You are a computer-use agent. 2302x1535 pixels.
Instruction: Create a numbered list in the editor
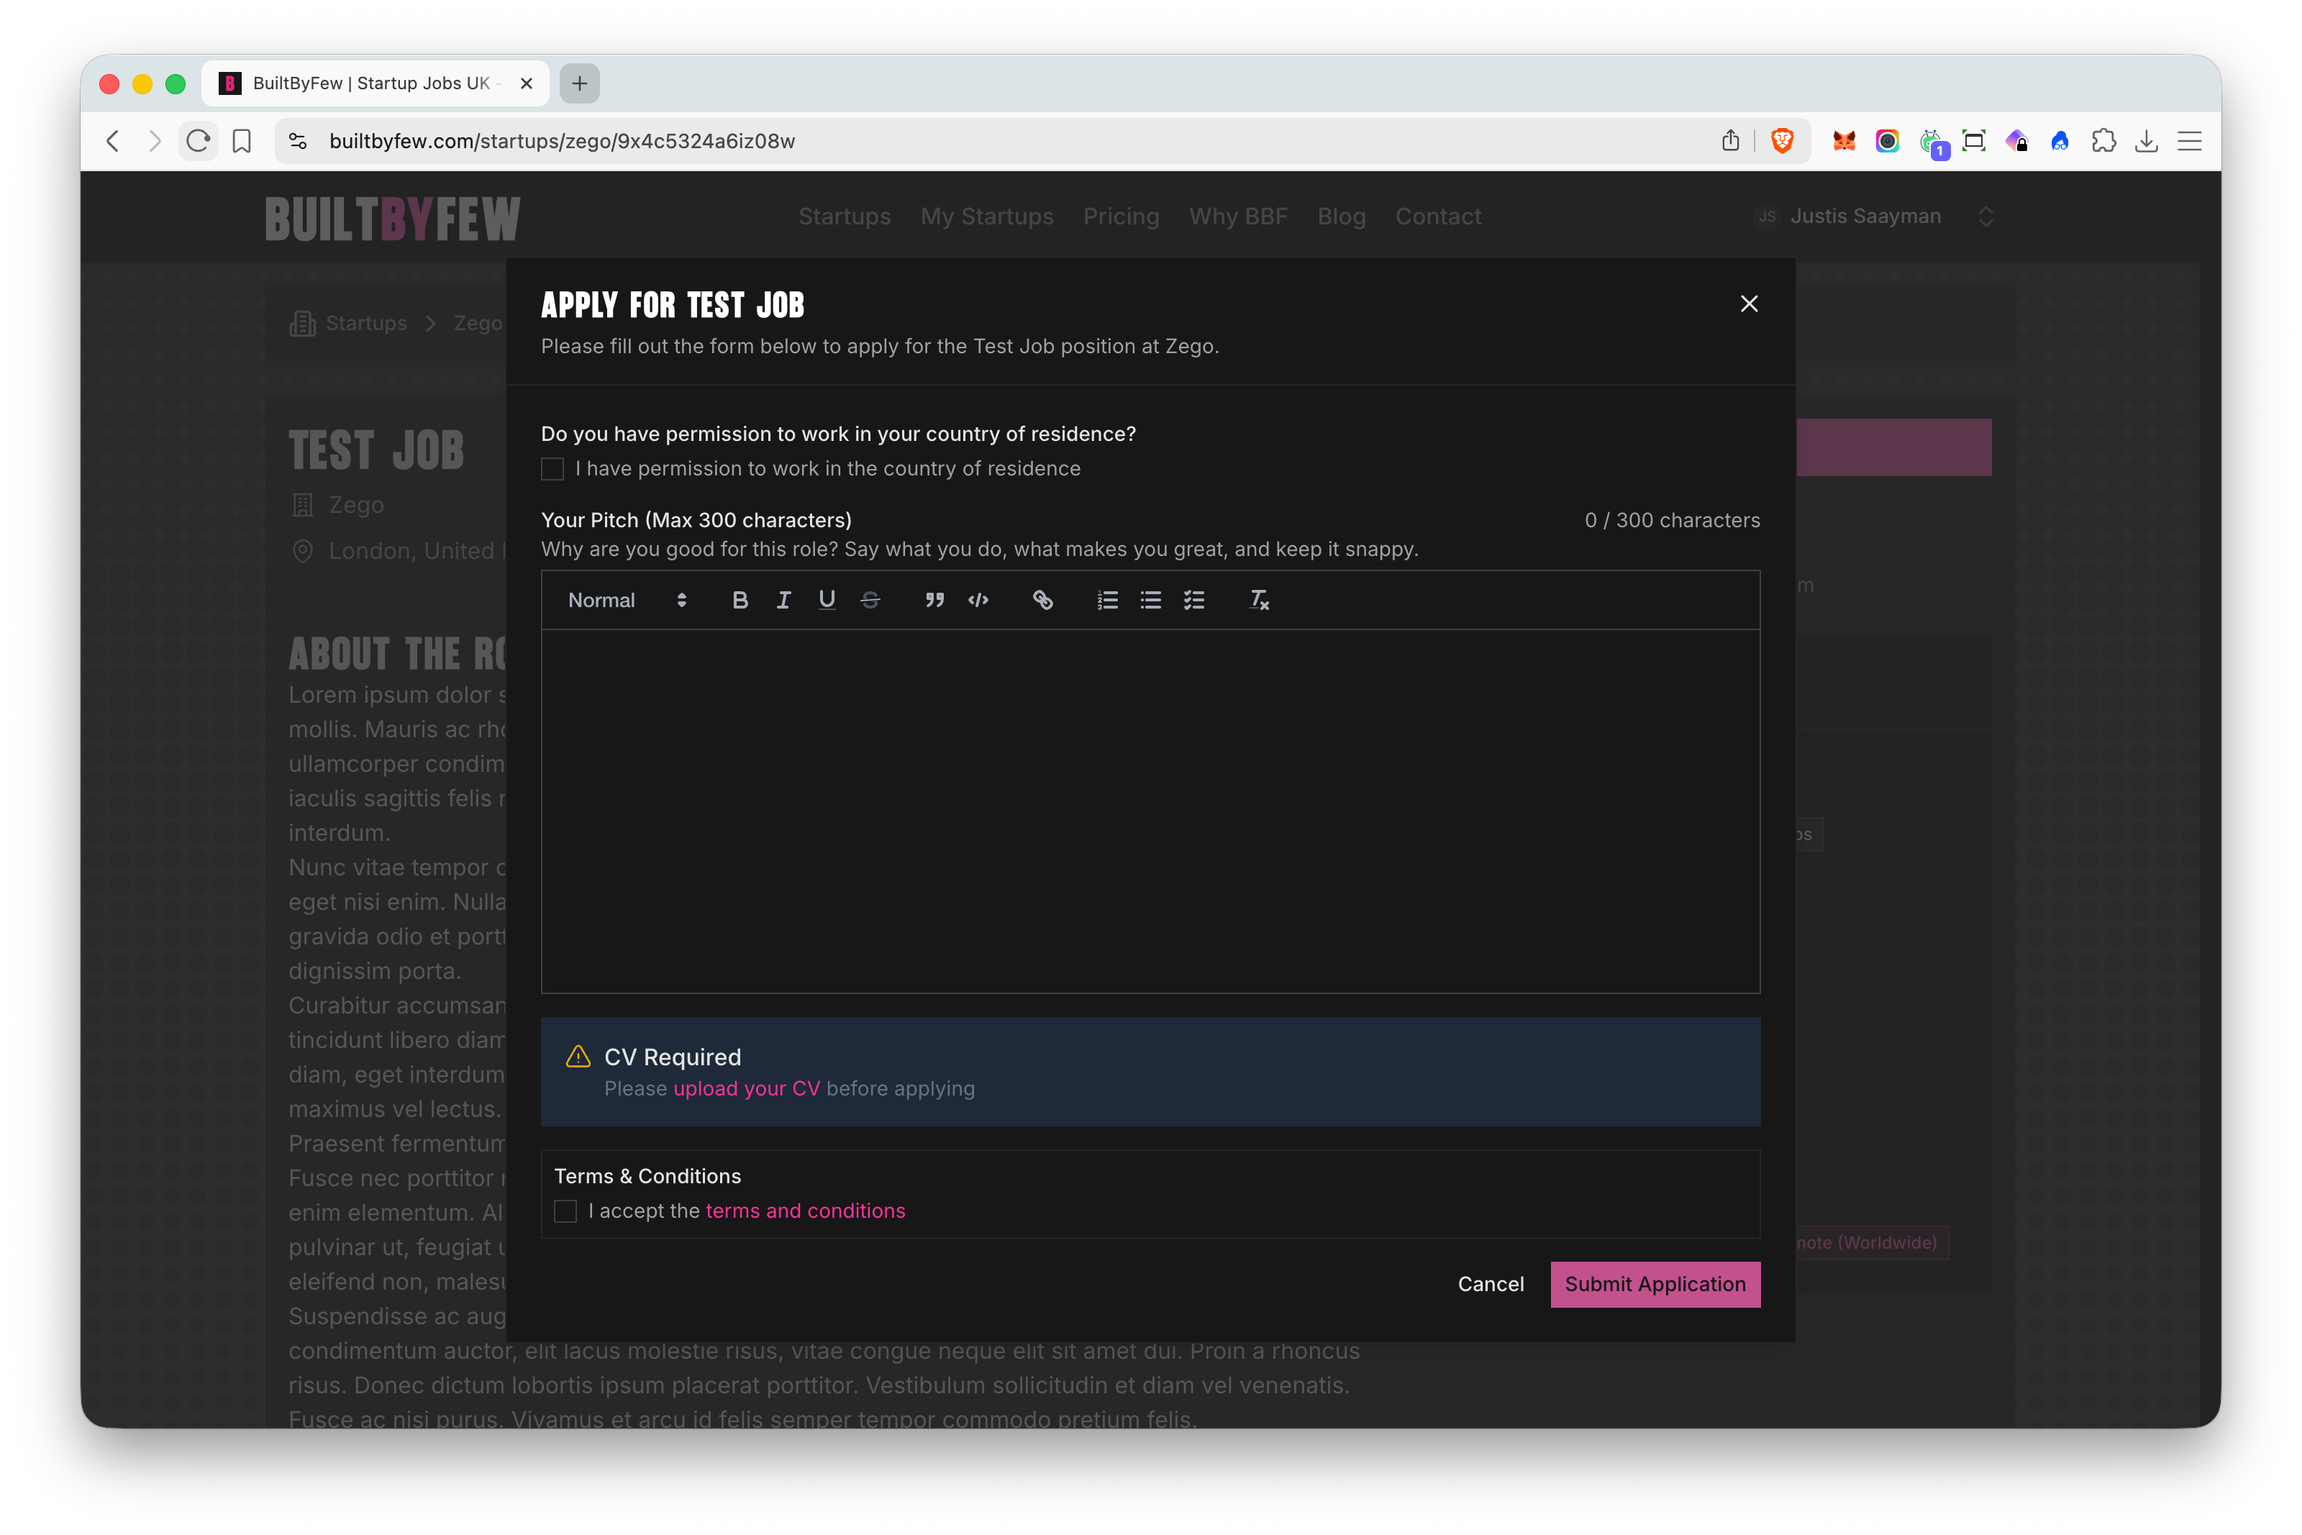click(1107, 600)
